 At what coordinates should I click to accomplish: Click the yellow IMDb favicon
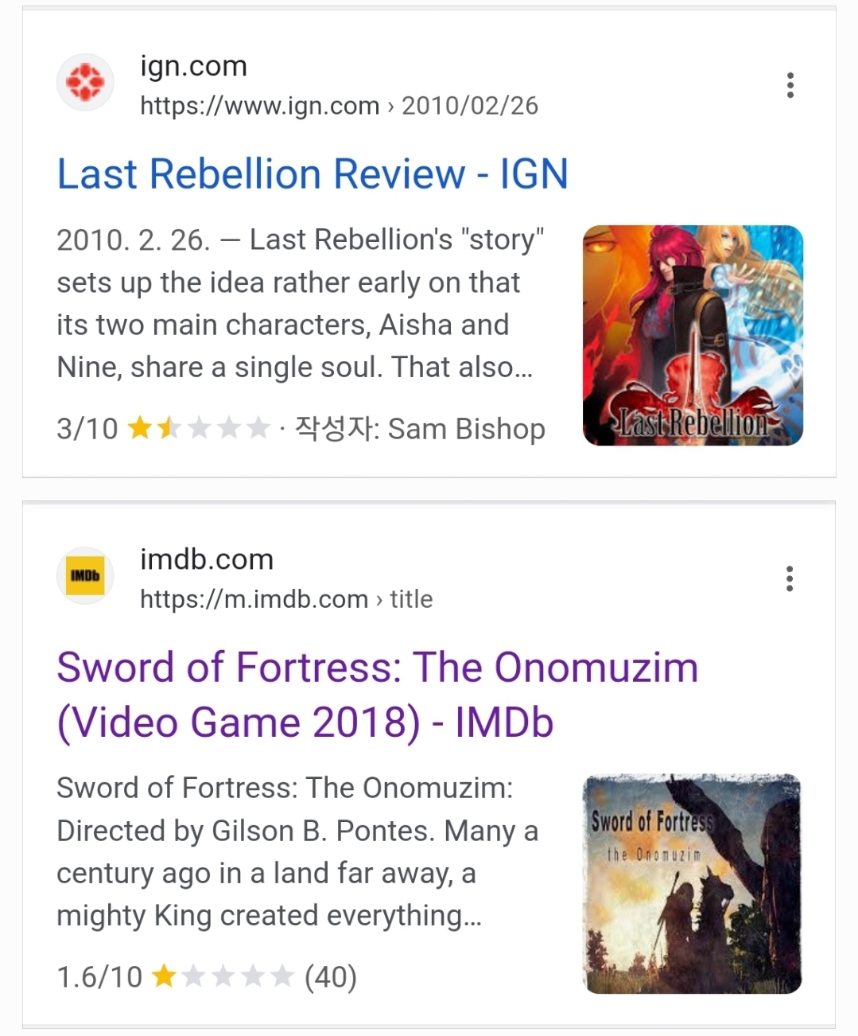[x=85, y=575]
